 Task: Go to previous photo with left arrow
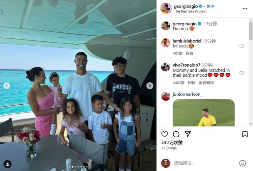pyautogui.click(x=7, y=85)
